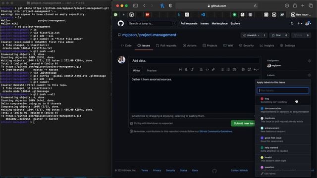Image resolution: width=317 pixels, height=178 pixels.
Task: Open a new Safari tab with plus
Action: (303, 6)
